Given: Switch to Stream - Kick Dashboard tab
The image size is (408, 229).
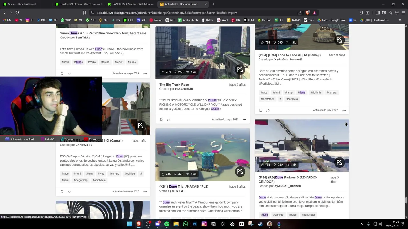Looking at the screenshot, I should coord(25,4).
